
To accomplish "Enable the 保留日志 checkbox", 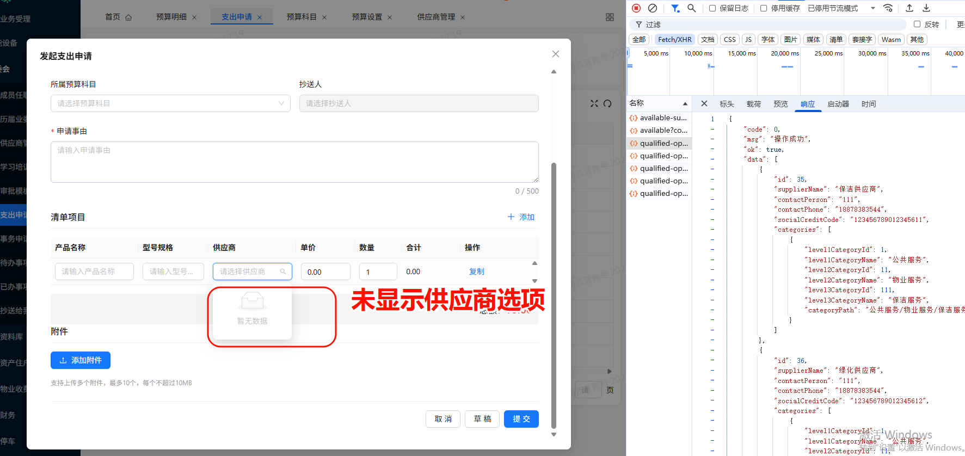I will (712, 8).
